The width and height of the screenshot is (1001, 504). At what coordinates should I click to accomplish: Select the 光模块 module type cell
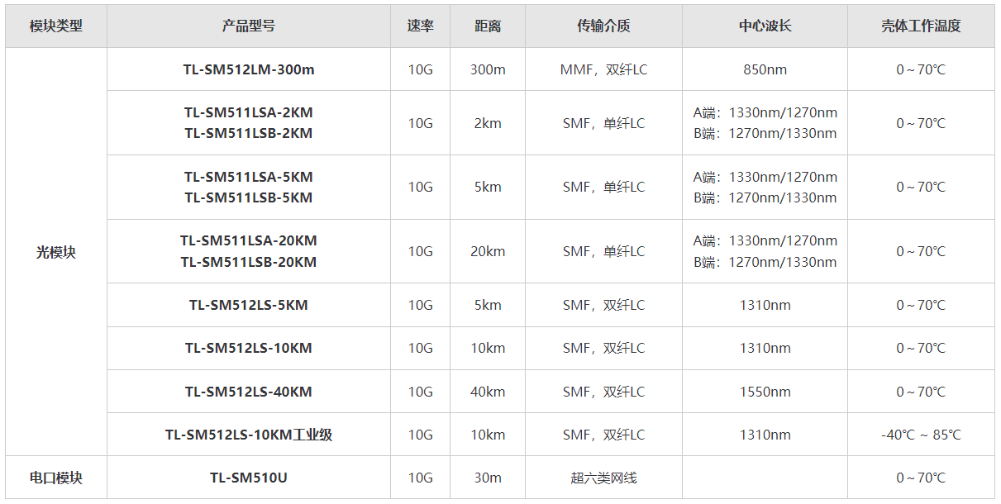(x=56, y=252)
